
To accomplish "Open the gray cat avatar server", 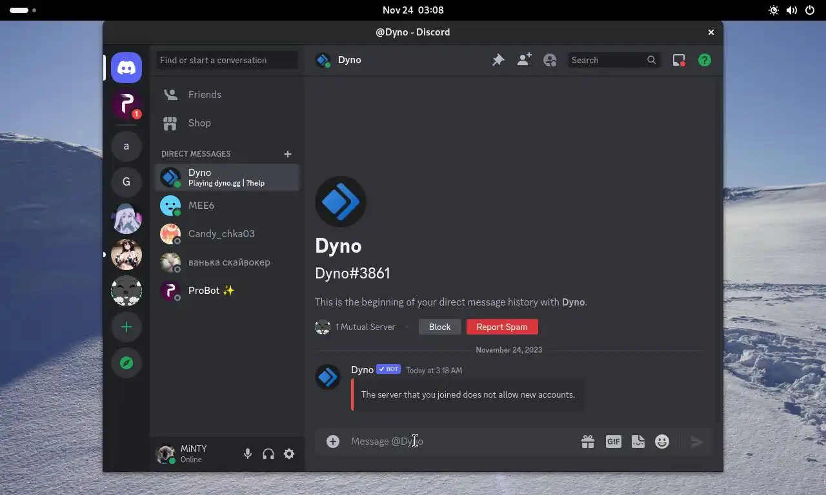I will pos(126,290).
